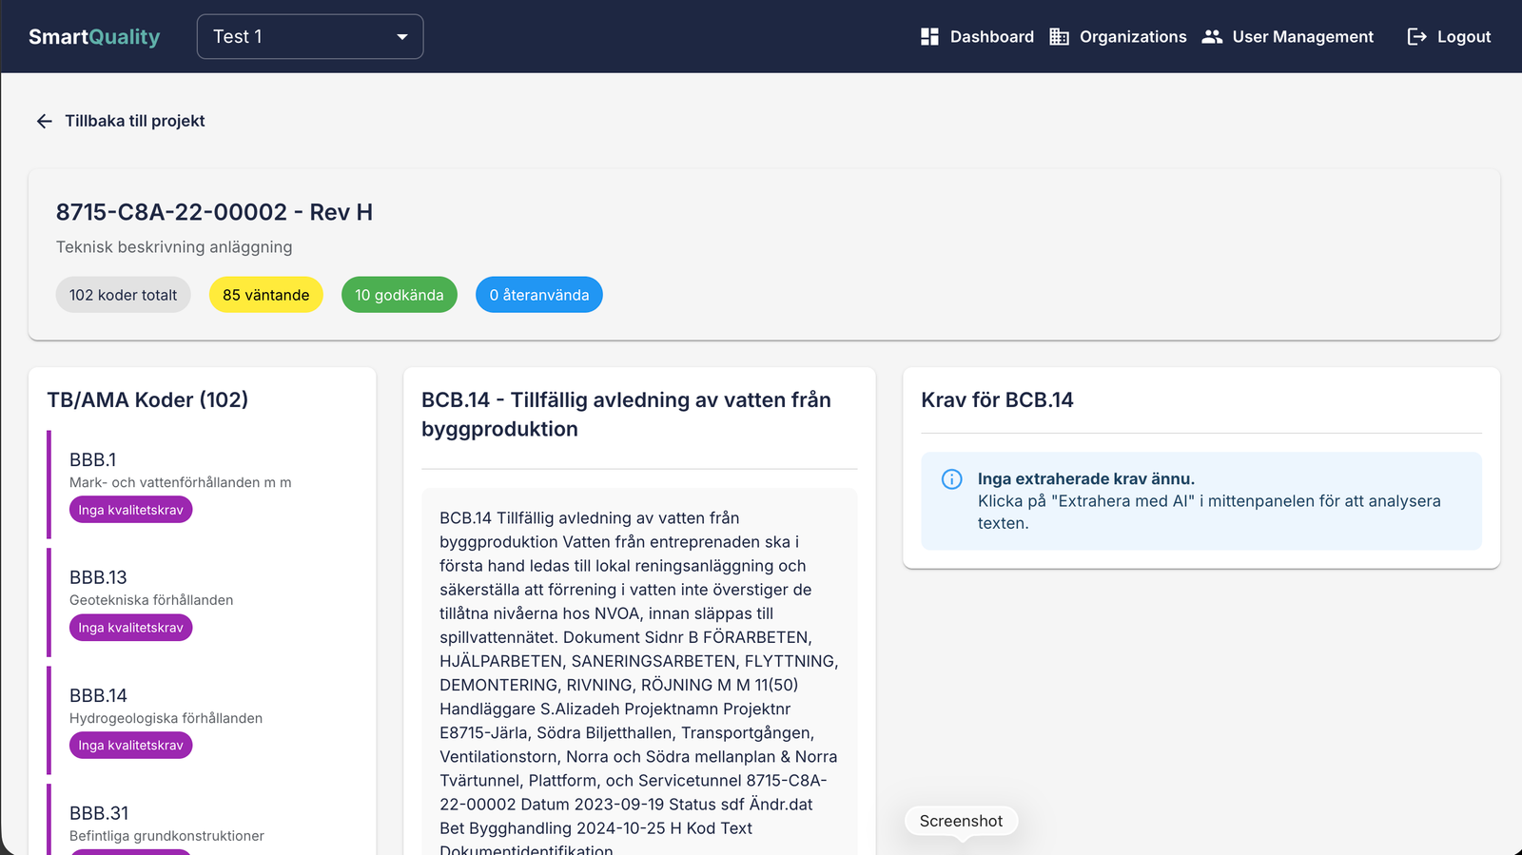
Task: Open the Test 1 project dropdown
Action: click(310, 36)
